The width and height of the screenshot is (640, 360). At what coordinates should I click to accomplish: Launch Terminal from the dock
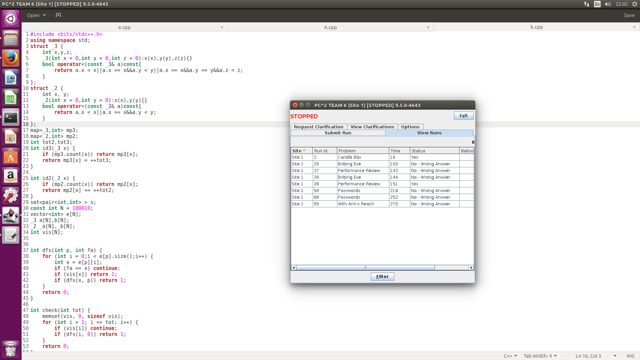[x=11, y=117]
